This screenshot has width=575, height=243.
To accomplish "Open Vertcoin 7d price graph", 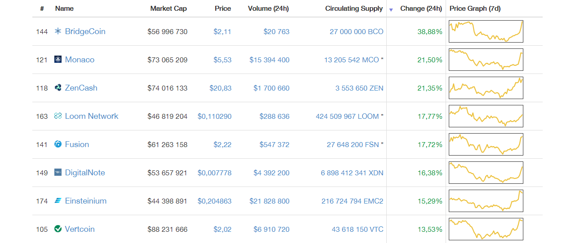I will (x=486, y=229).
